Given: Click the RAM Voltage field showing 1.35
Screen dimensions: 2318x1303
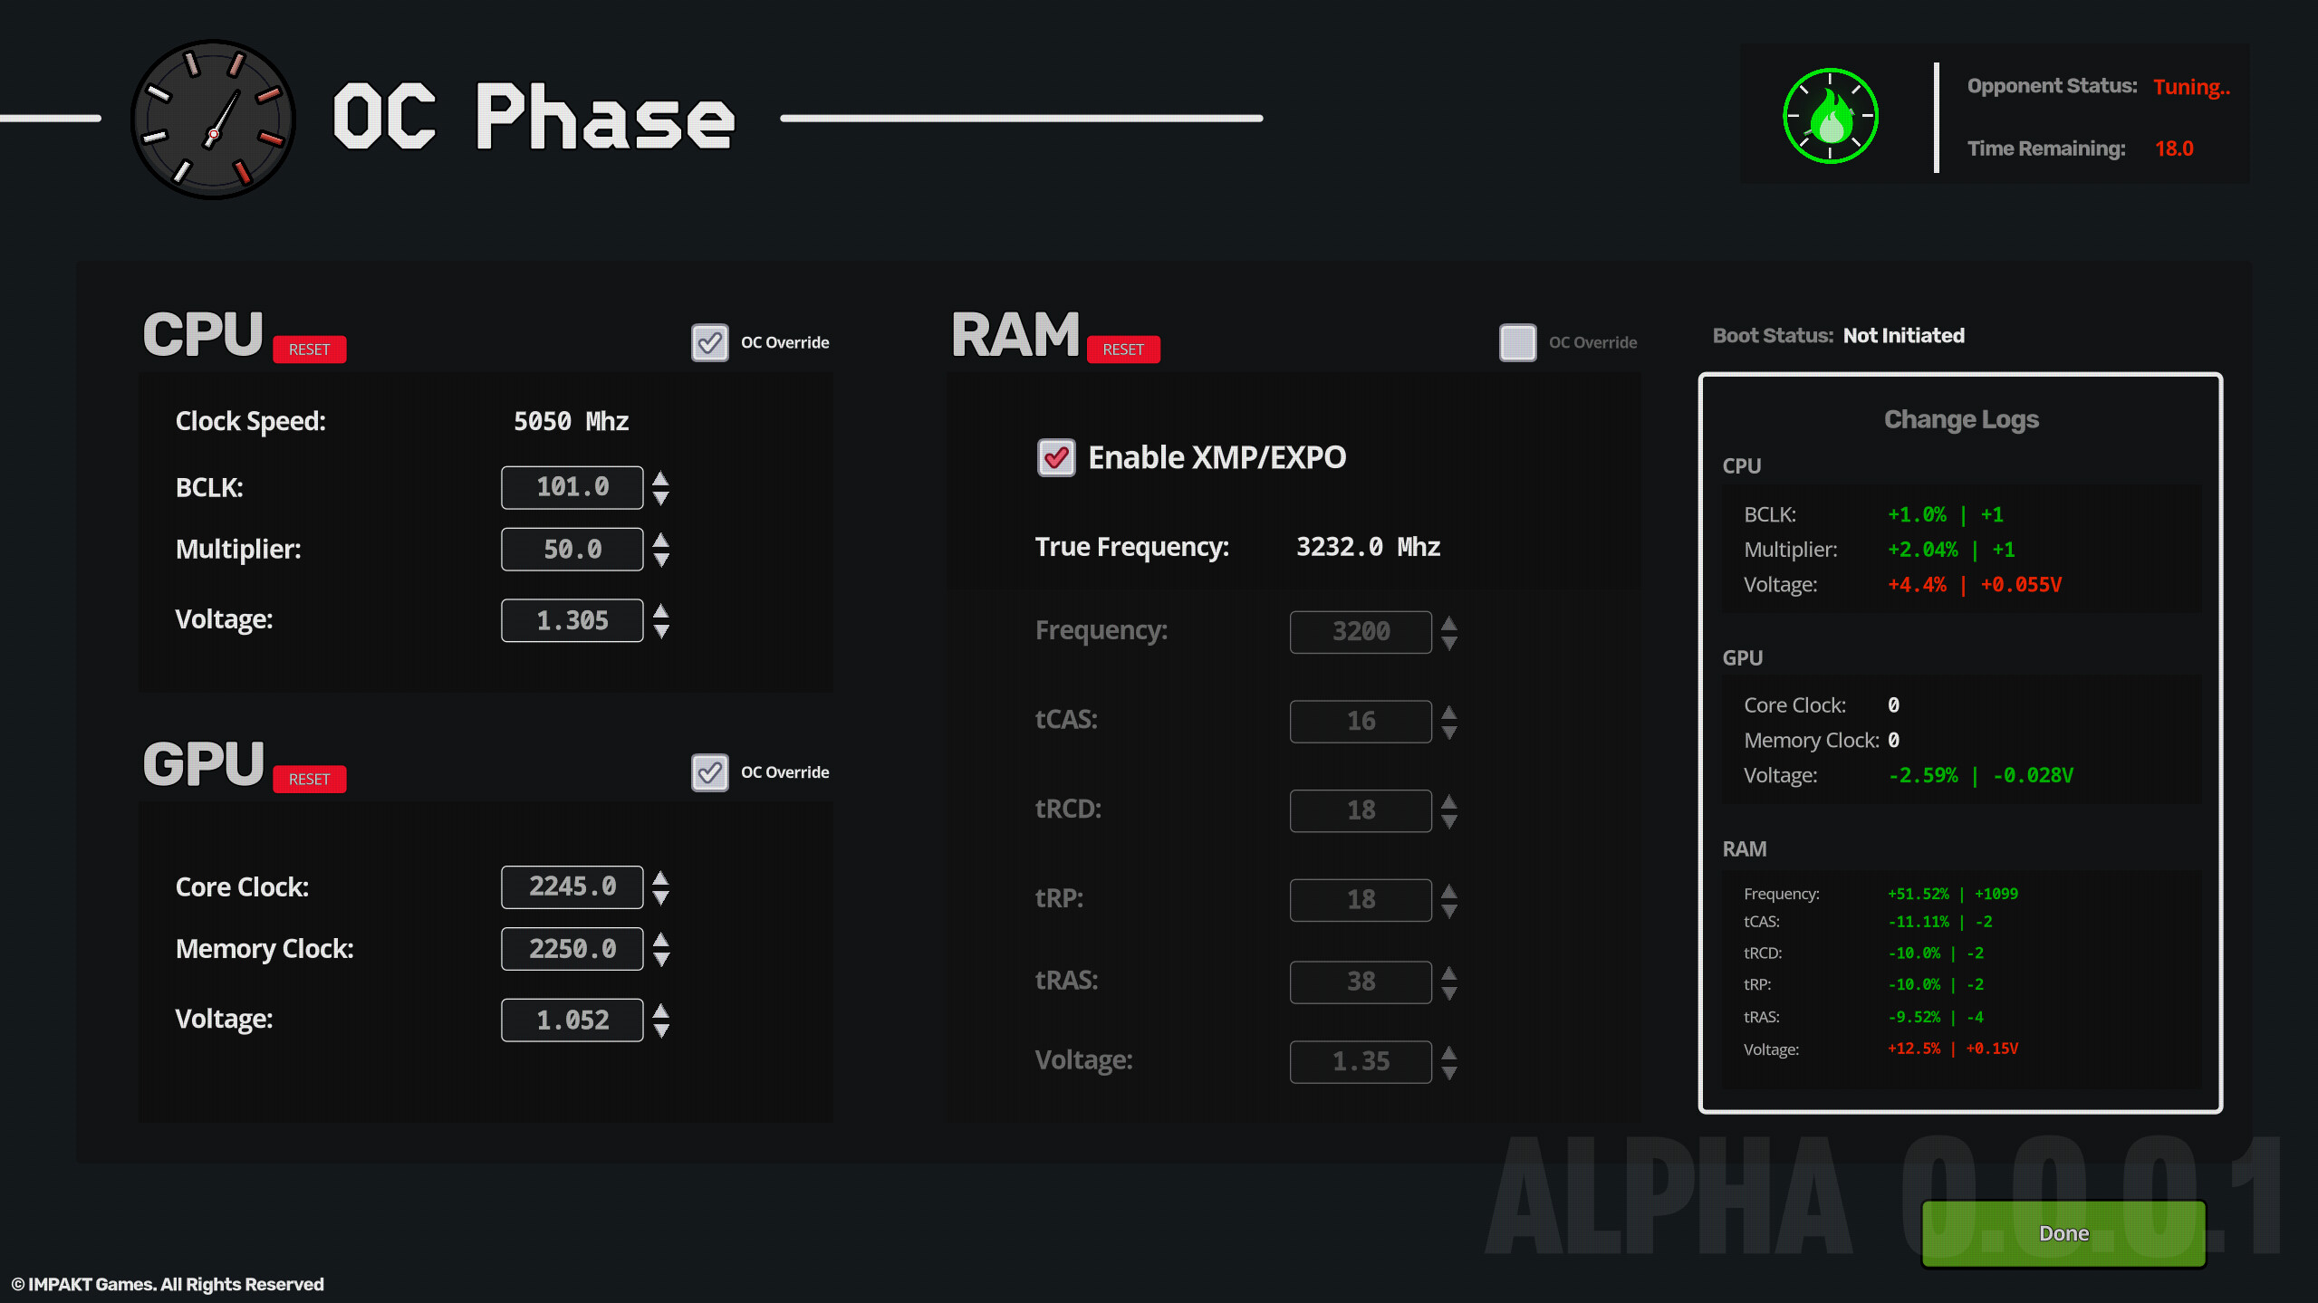Looking at the screenshot, I should click(1360, 1061).
